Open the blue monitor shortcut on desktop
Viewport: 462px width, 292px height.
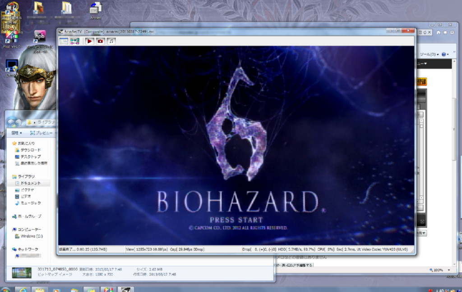click(12, 67)
